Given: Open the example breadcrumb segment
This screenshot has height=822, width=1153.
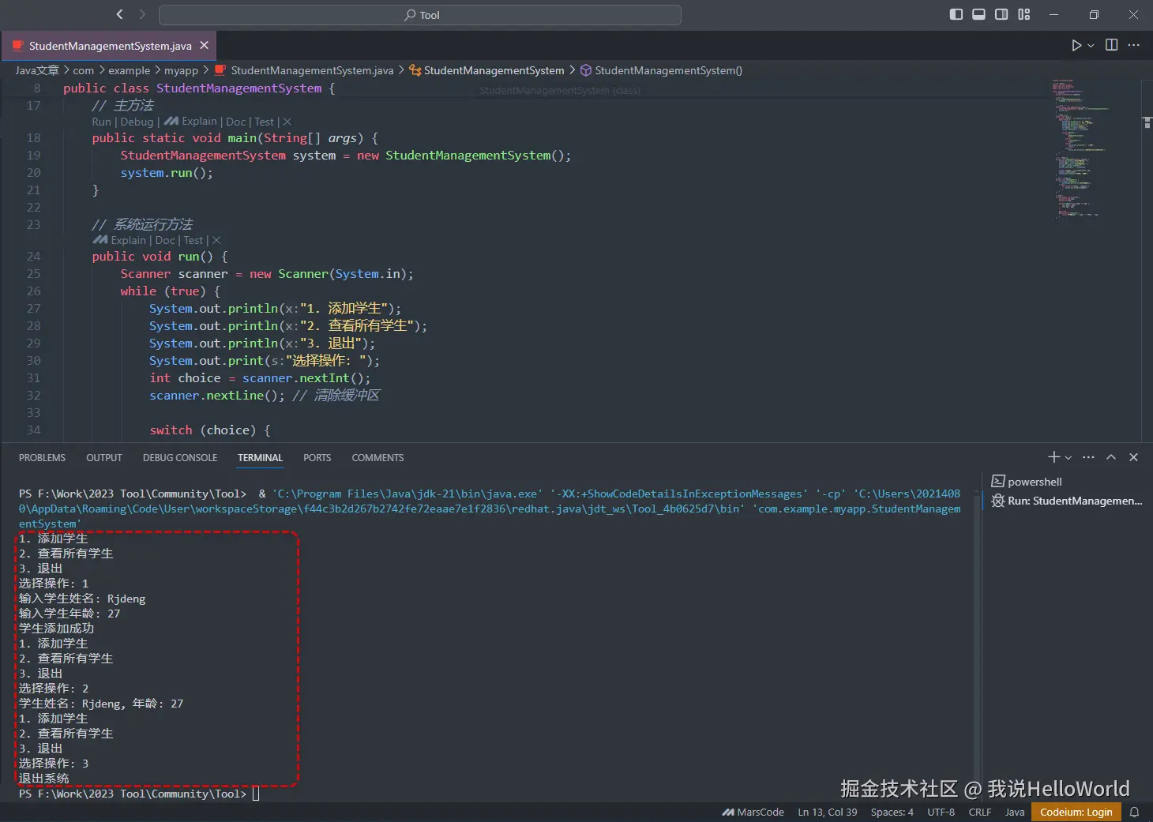Looking at the screenshot, I should (129, 70).
